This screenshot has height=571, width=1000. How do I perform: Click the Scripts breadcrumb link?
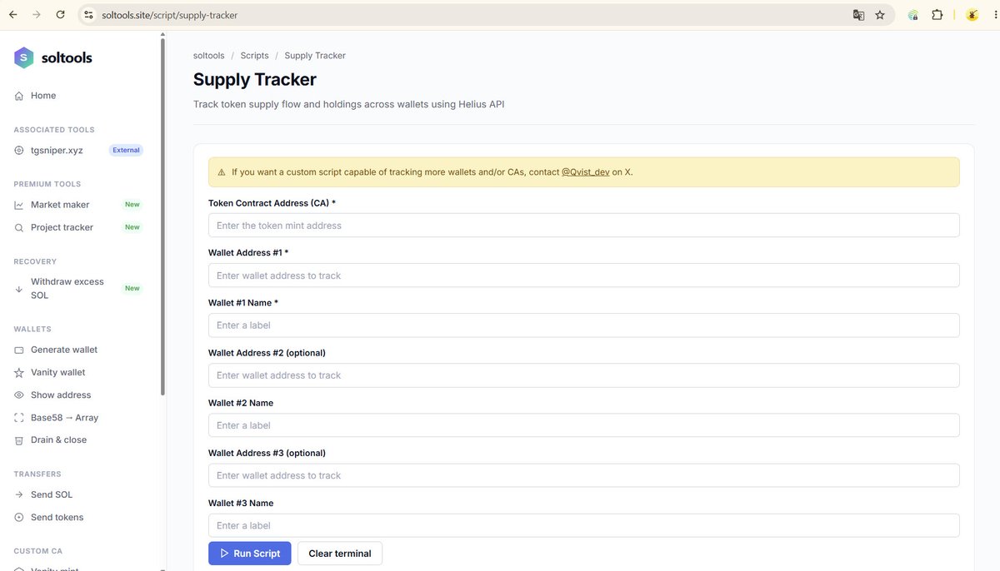[x=255, y=56]
